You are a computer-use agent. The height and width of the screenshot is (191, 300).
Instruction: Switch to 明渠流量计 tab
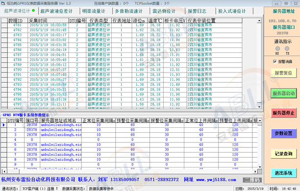pos(94,11)
